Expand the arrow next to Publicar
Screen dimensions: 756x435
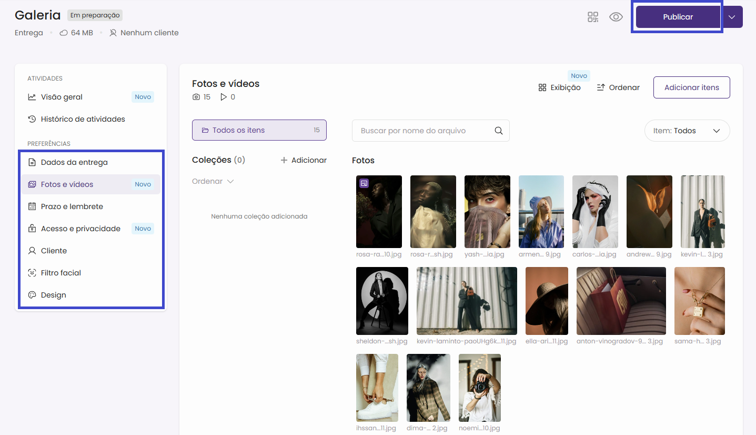click(x=732, y=17)
